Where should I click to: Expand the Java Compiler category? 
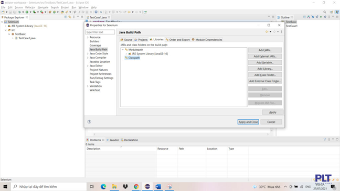(88, 58)
